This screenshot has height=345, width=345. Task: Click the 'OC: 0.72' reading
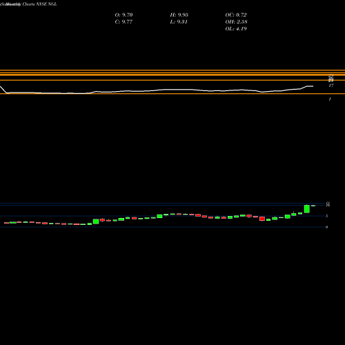tap(236, 15)
